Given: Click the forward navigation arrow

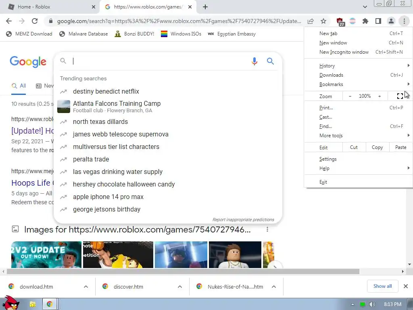Looking at the screenshot, I should pyautogui.click(x=22, y=21).
